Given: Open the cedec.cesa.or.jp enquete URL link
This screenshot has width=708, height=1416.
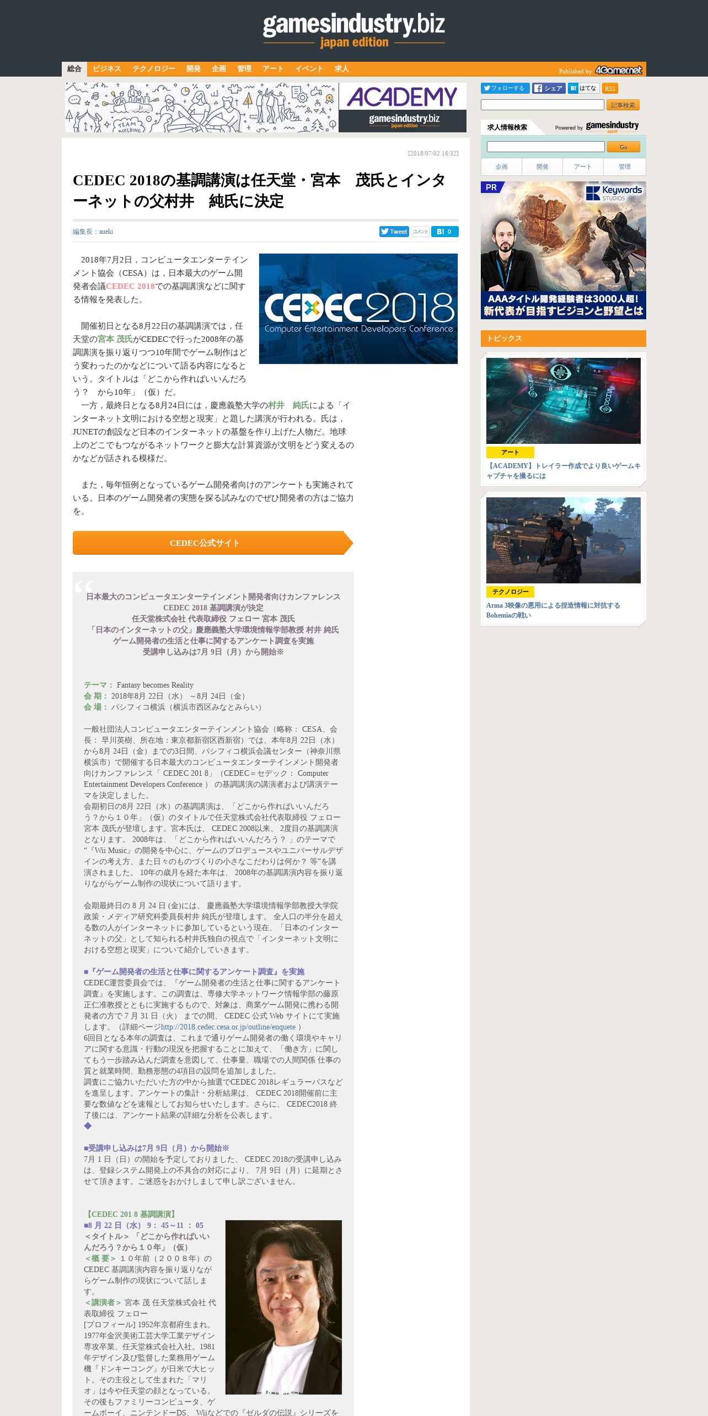Looking at the screenshot, I should point(228,1027).
